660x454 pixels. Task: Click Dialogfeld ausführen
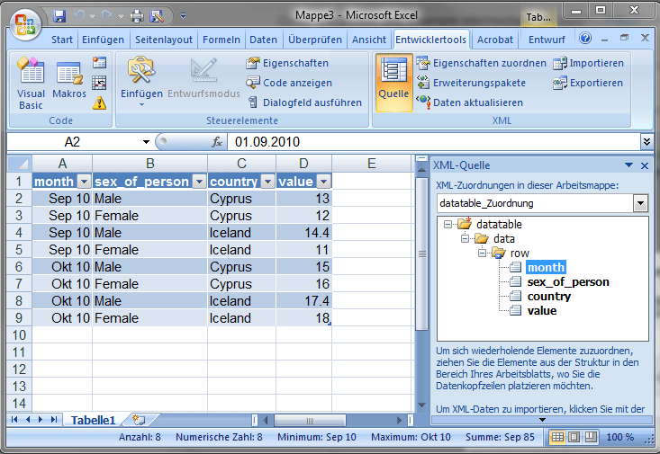click(304, 102)
